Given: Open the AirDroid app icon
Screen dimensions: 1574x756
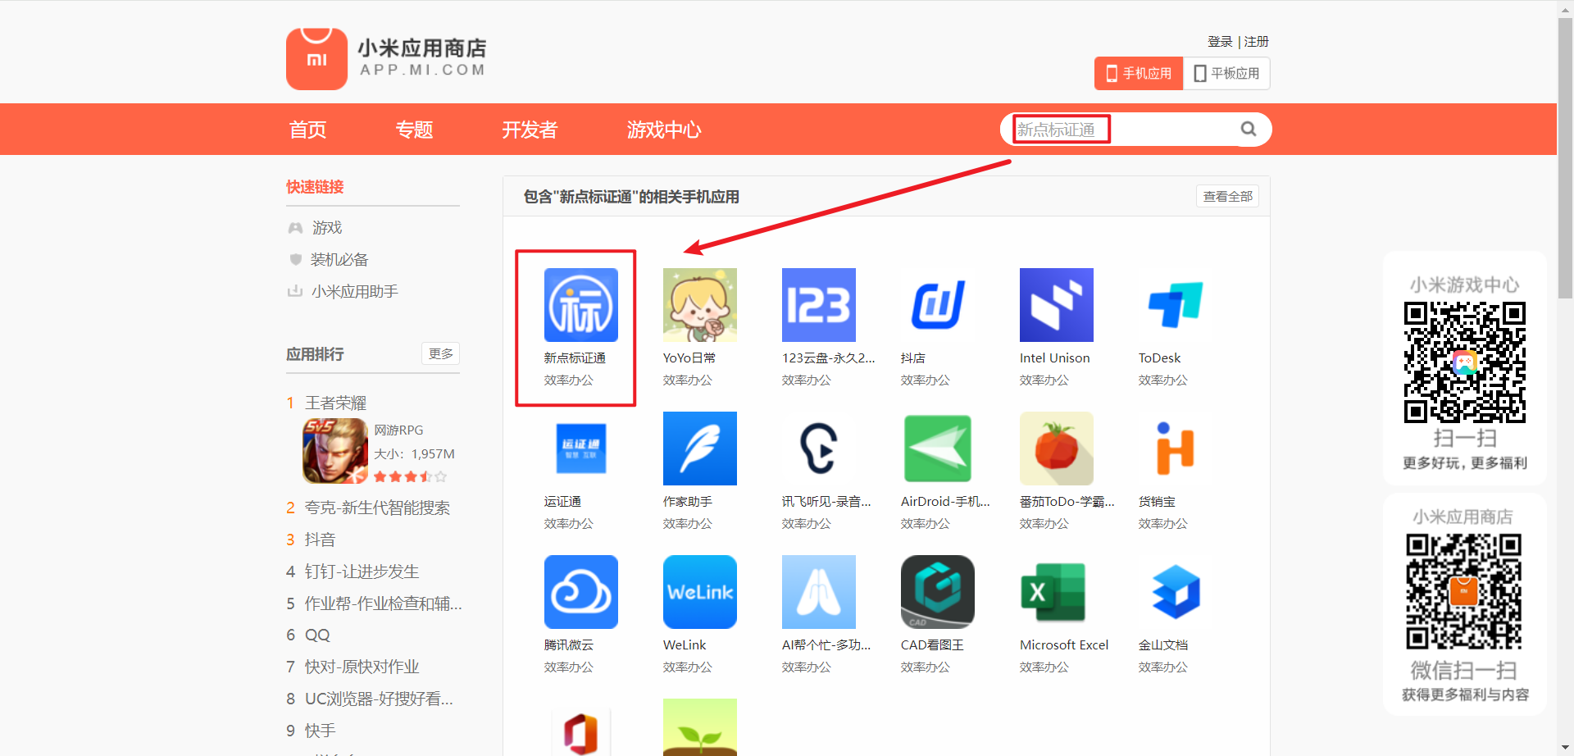Looking at the screenshot, I should 937,449.
